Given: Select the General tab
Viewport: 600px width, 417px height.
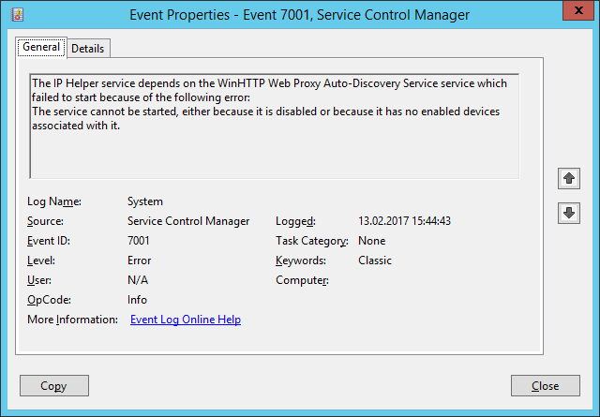Looking at the screenshot, I should [x=41, y=47].
